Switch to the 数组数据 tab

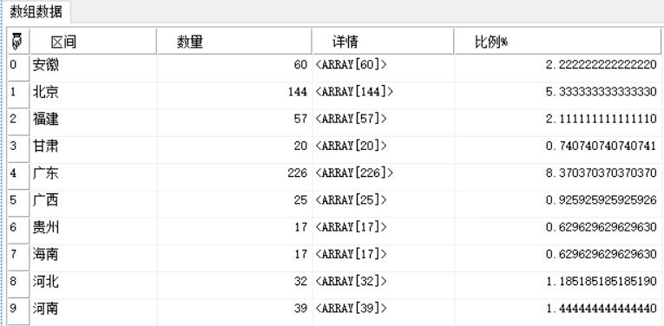pos(36,12)
